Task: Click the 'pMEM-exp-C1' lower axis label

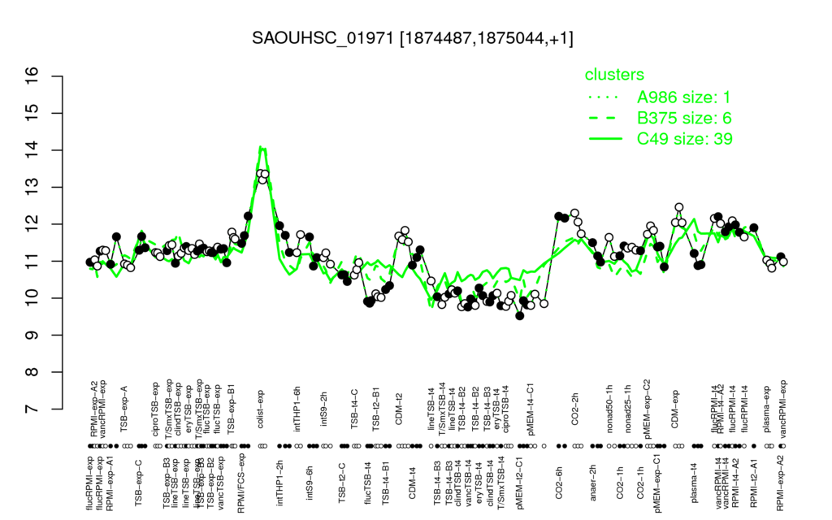Action: click(658, 483)
